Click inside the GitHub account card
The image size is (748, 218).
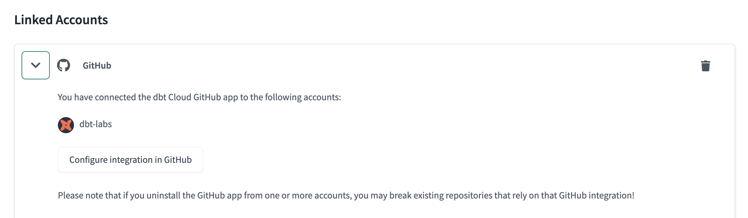click(x=370, y=135)
